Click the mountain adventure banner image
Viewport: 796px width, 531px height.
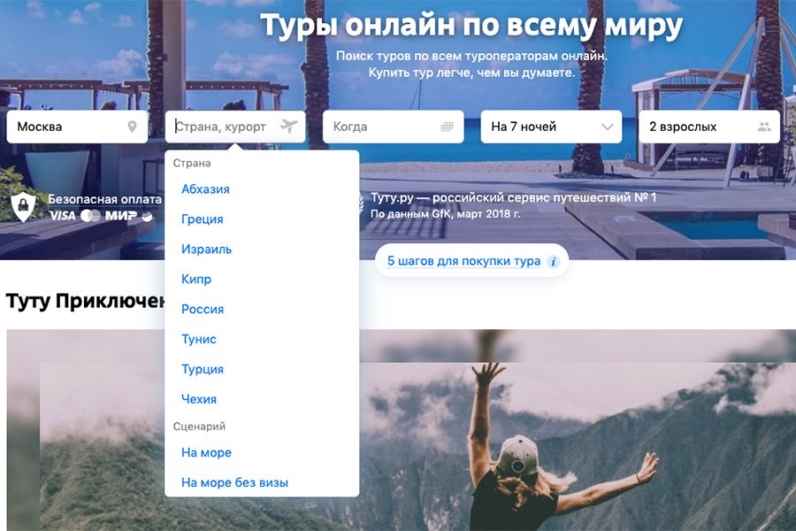[x=576, y=430]
